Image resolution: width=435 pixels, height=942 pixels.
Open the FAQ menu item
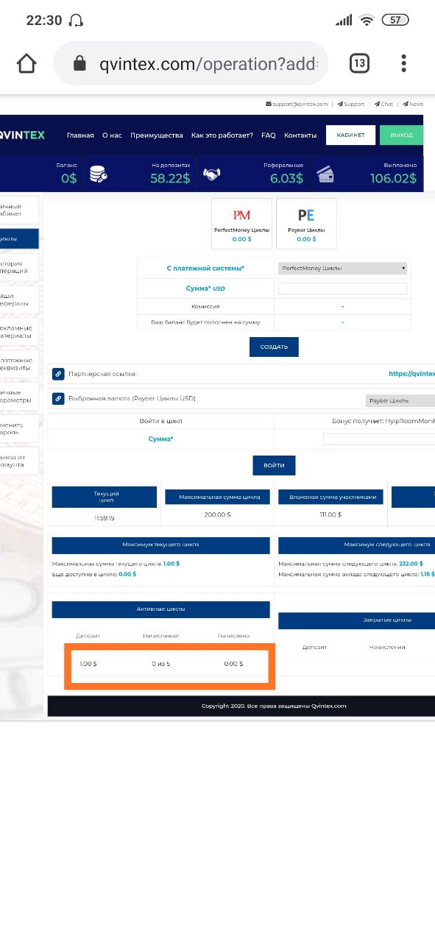click(x=269, y=135)
